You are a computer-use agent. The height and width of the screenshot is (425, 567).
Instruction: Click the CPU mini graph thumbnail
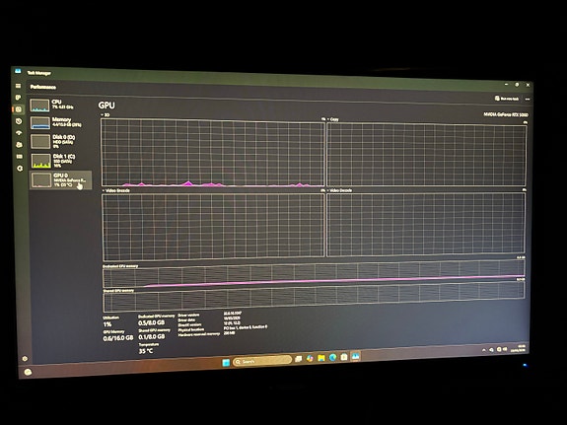click(x=39, y=106)
